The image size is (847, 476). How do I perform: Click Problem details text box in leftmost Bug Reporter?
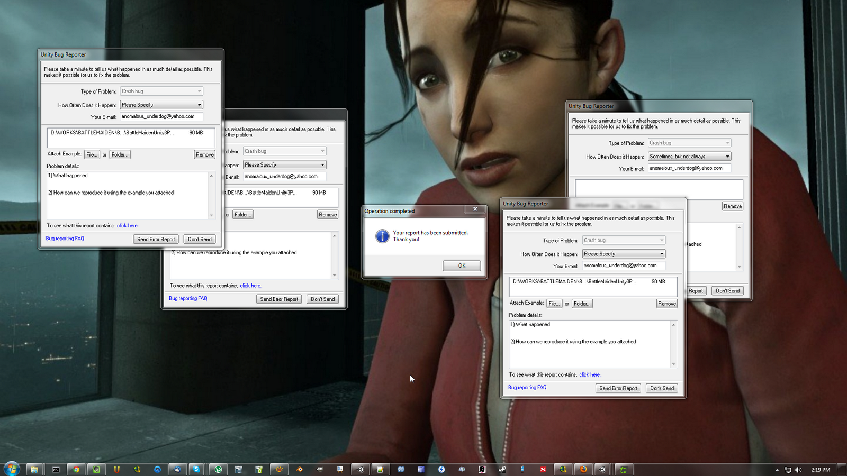pyautogui.click(x=127, y=195)
